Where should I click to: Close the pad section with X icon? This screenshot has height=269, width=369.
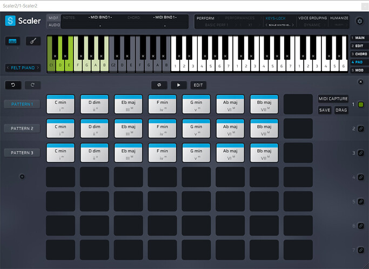[360, 82]
